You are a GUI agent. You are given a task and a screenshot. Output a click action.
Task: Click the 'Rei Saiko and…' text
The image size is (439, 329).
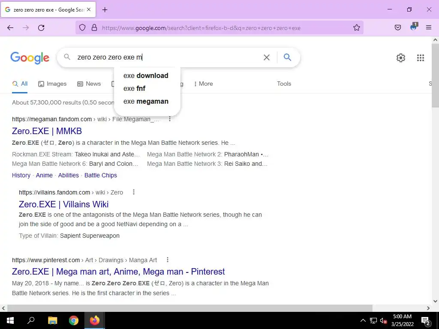246,164
